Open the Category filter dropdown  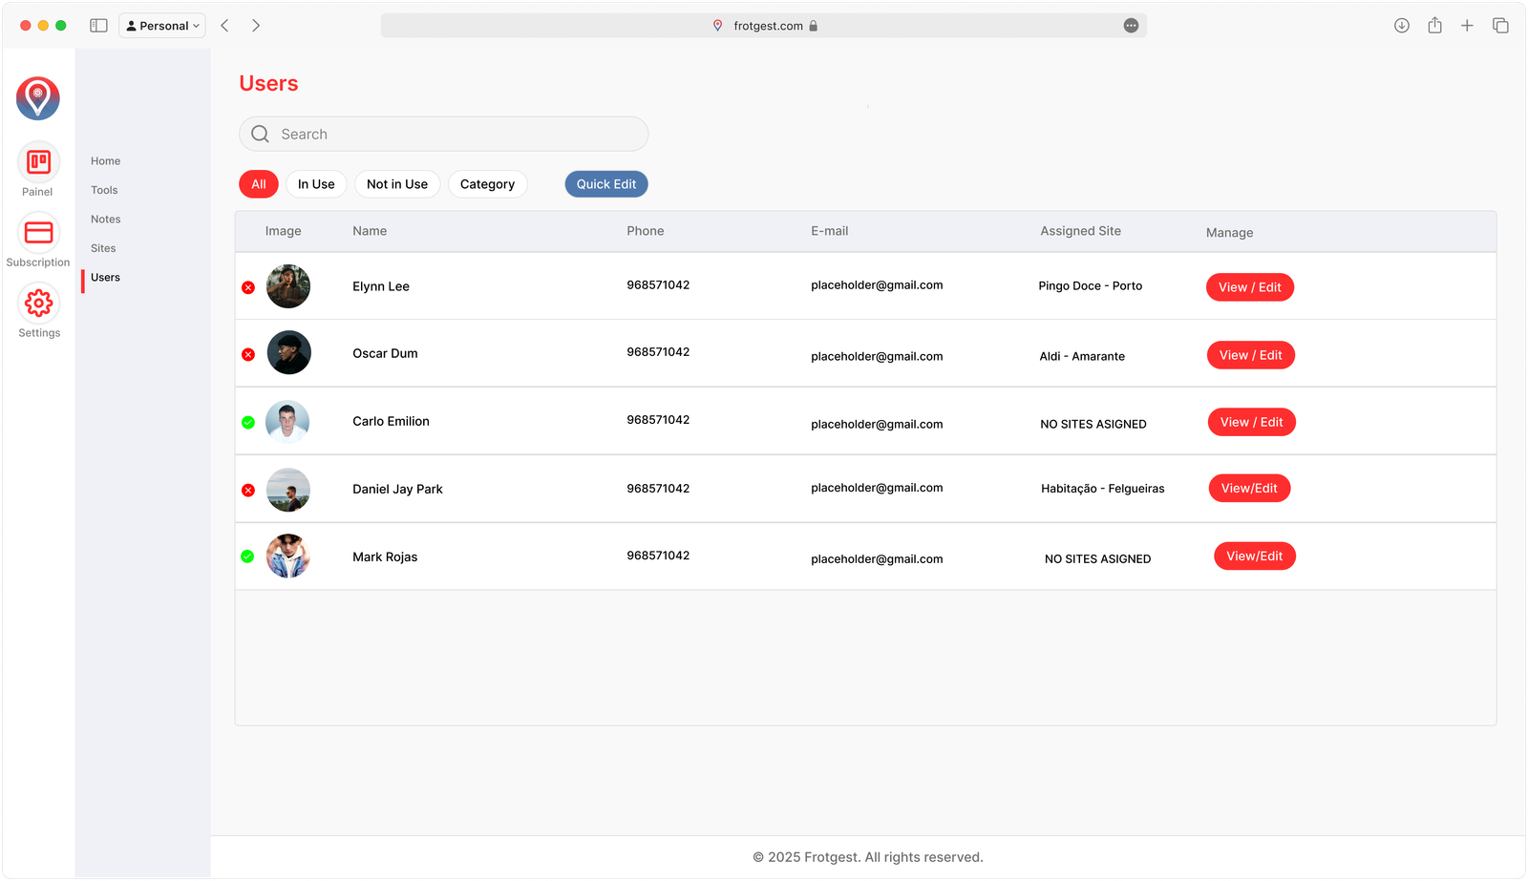[x=487, y=184]
